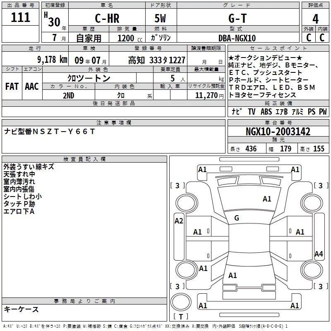The height and width of the screenshot is (331, 331).
Task: Click the A2 mark on car diagram
Action: pos(179,221)
